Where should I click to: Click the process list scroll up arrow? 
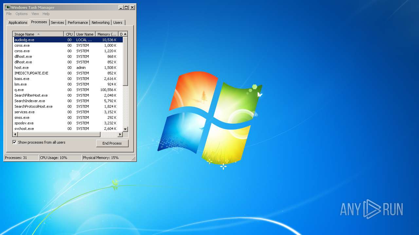point(125,34)
